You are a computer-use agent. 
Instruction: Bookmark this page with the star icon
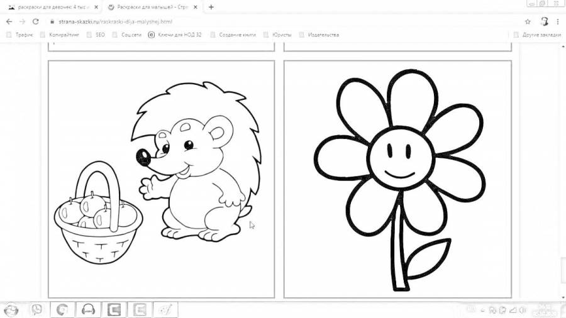(x=528, y=21)
